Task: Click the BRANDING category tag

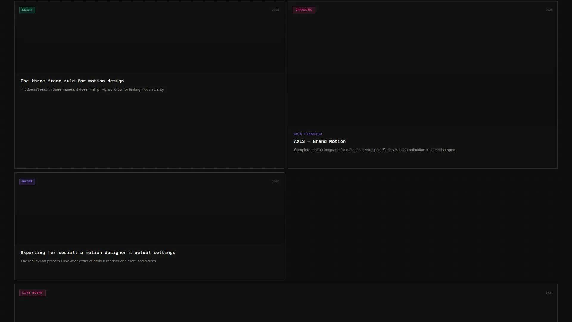Action: click(304, 10)
